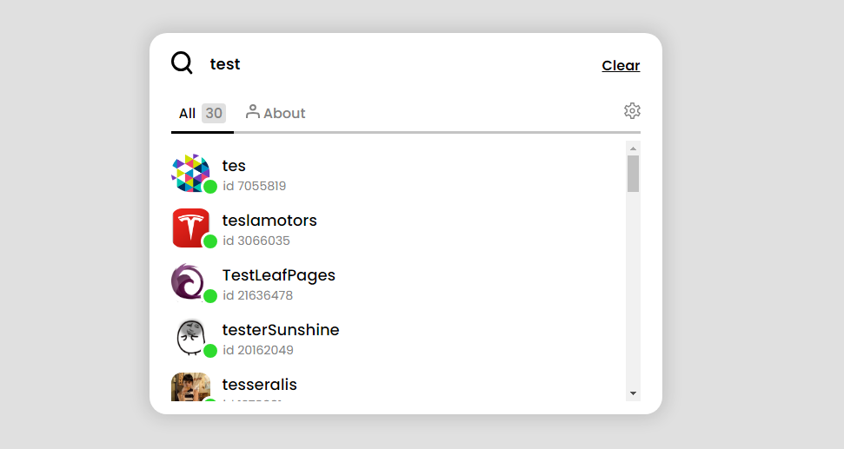
Task: Open the About tab
Action: click(x=283, y=114)
